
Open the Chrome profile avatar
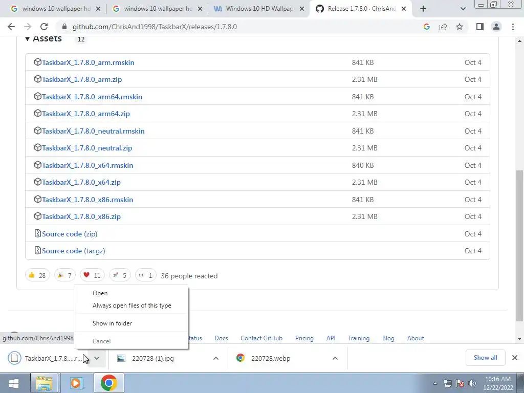pos(496,27)
